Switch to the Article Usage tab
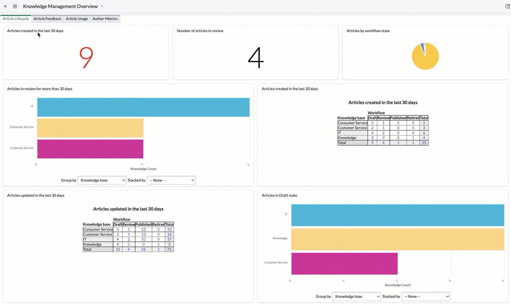 pos(77,19)
